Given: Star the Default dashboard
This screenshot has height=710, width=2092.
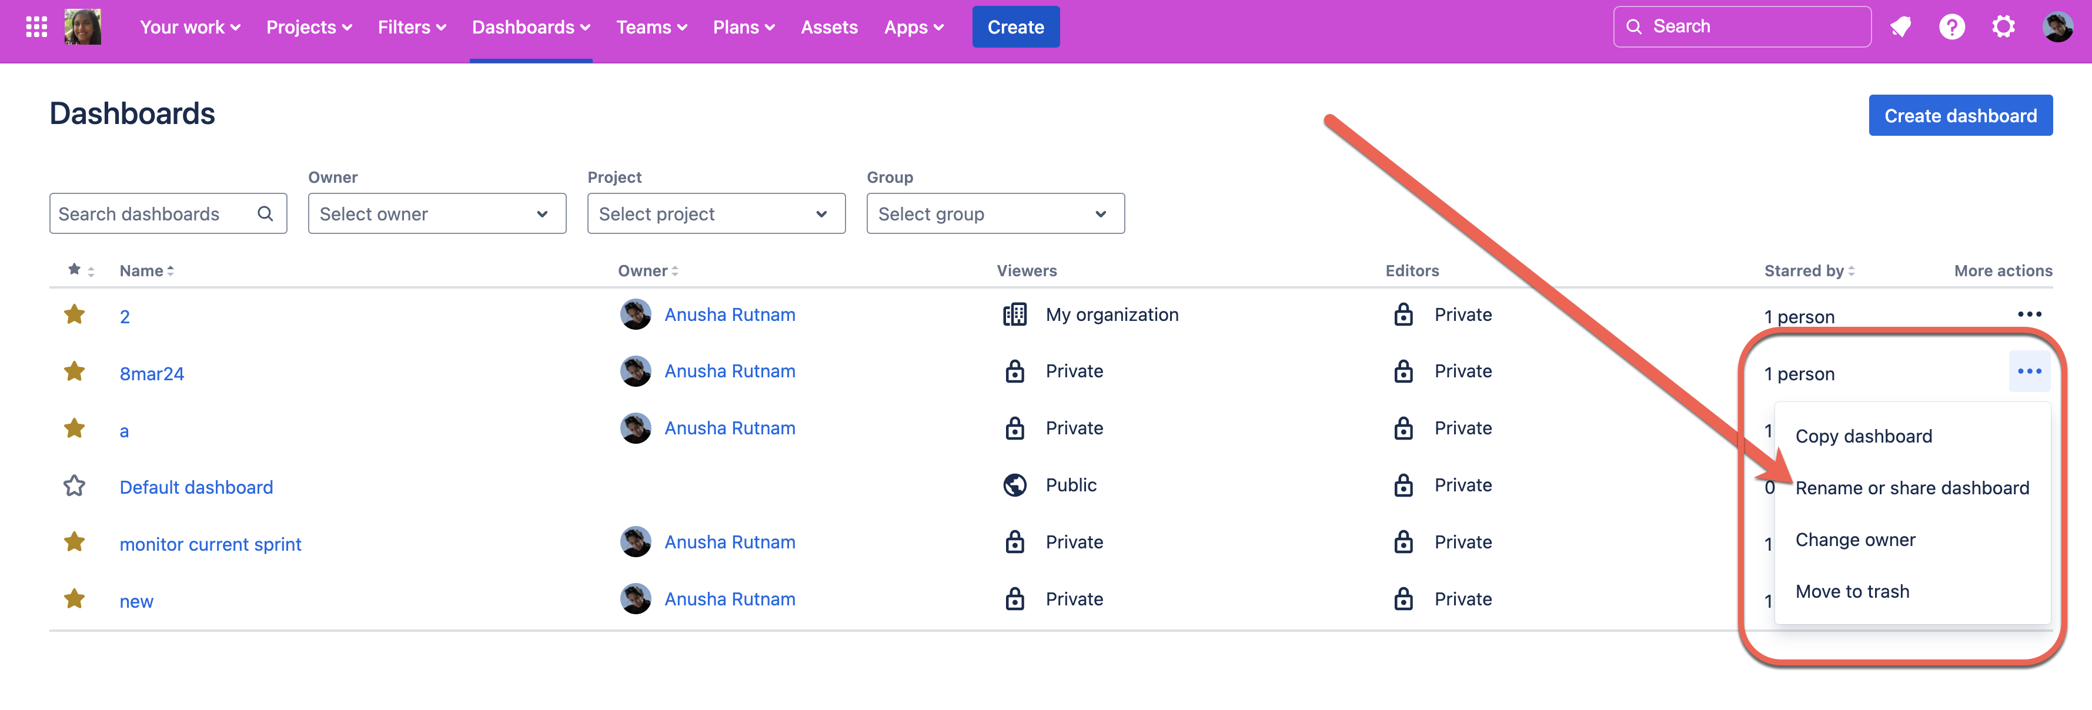Looking at the screenshot, I should pos(75,486).
